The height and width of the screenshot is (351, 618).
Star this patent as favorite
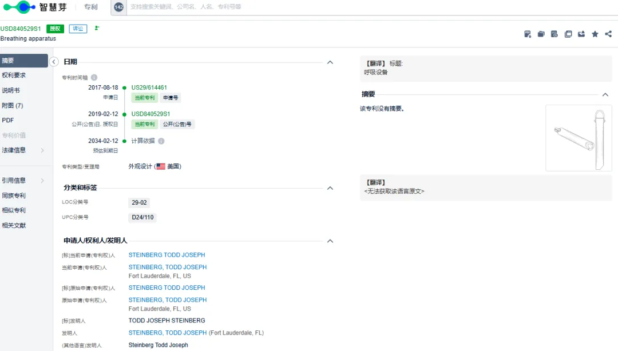click(595, 34)
